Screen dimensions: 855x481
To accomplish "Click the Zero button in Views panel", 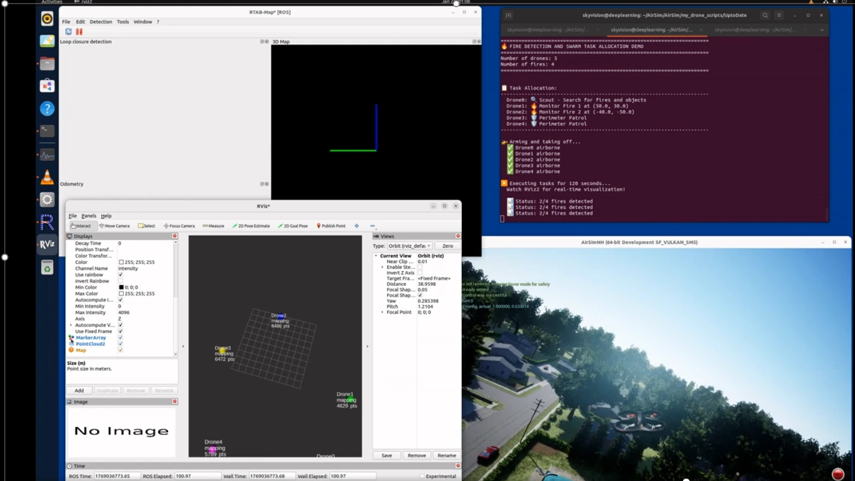I will pos(447,246).
